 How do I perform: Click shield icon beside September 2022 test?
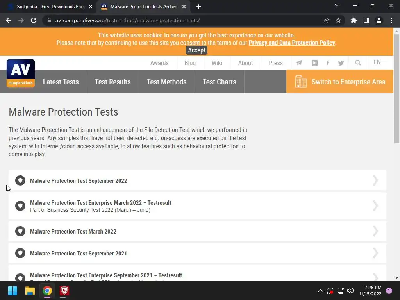click(x=20, y=180)
